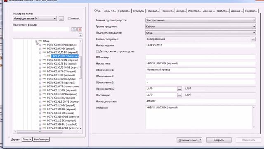Viewport: 264px width, 149px height.
Task: Select H05V-K 1x0,75 (красный) tree item
Action: [61, 83]
